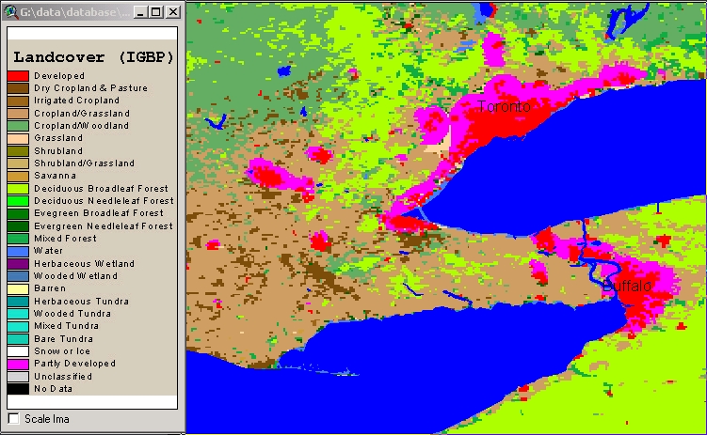Click the Unclassified legend label
Viewport: 707px width, 435px height.
point(63,377)
